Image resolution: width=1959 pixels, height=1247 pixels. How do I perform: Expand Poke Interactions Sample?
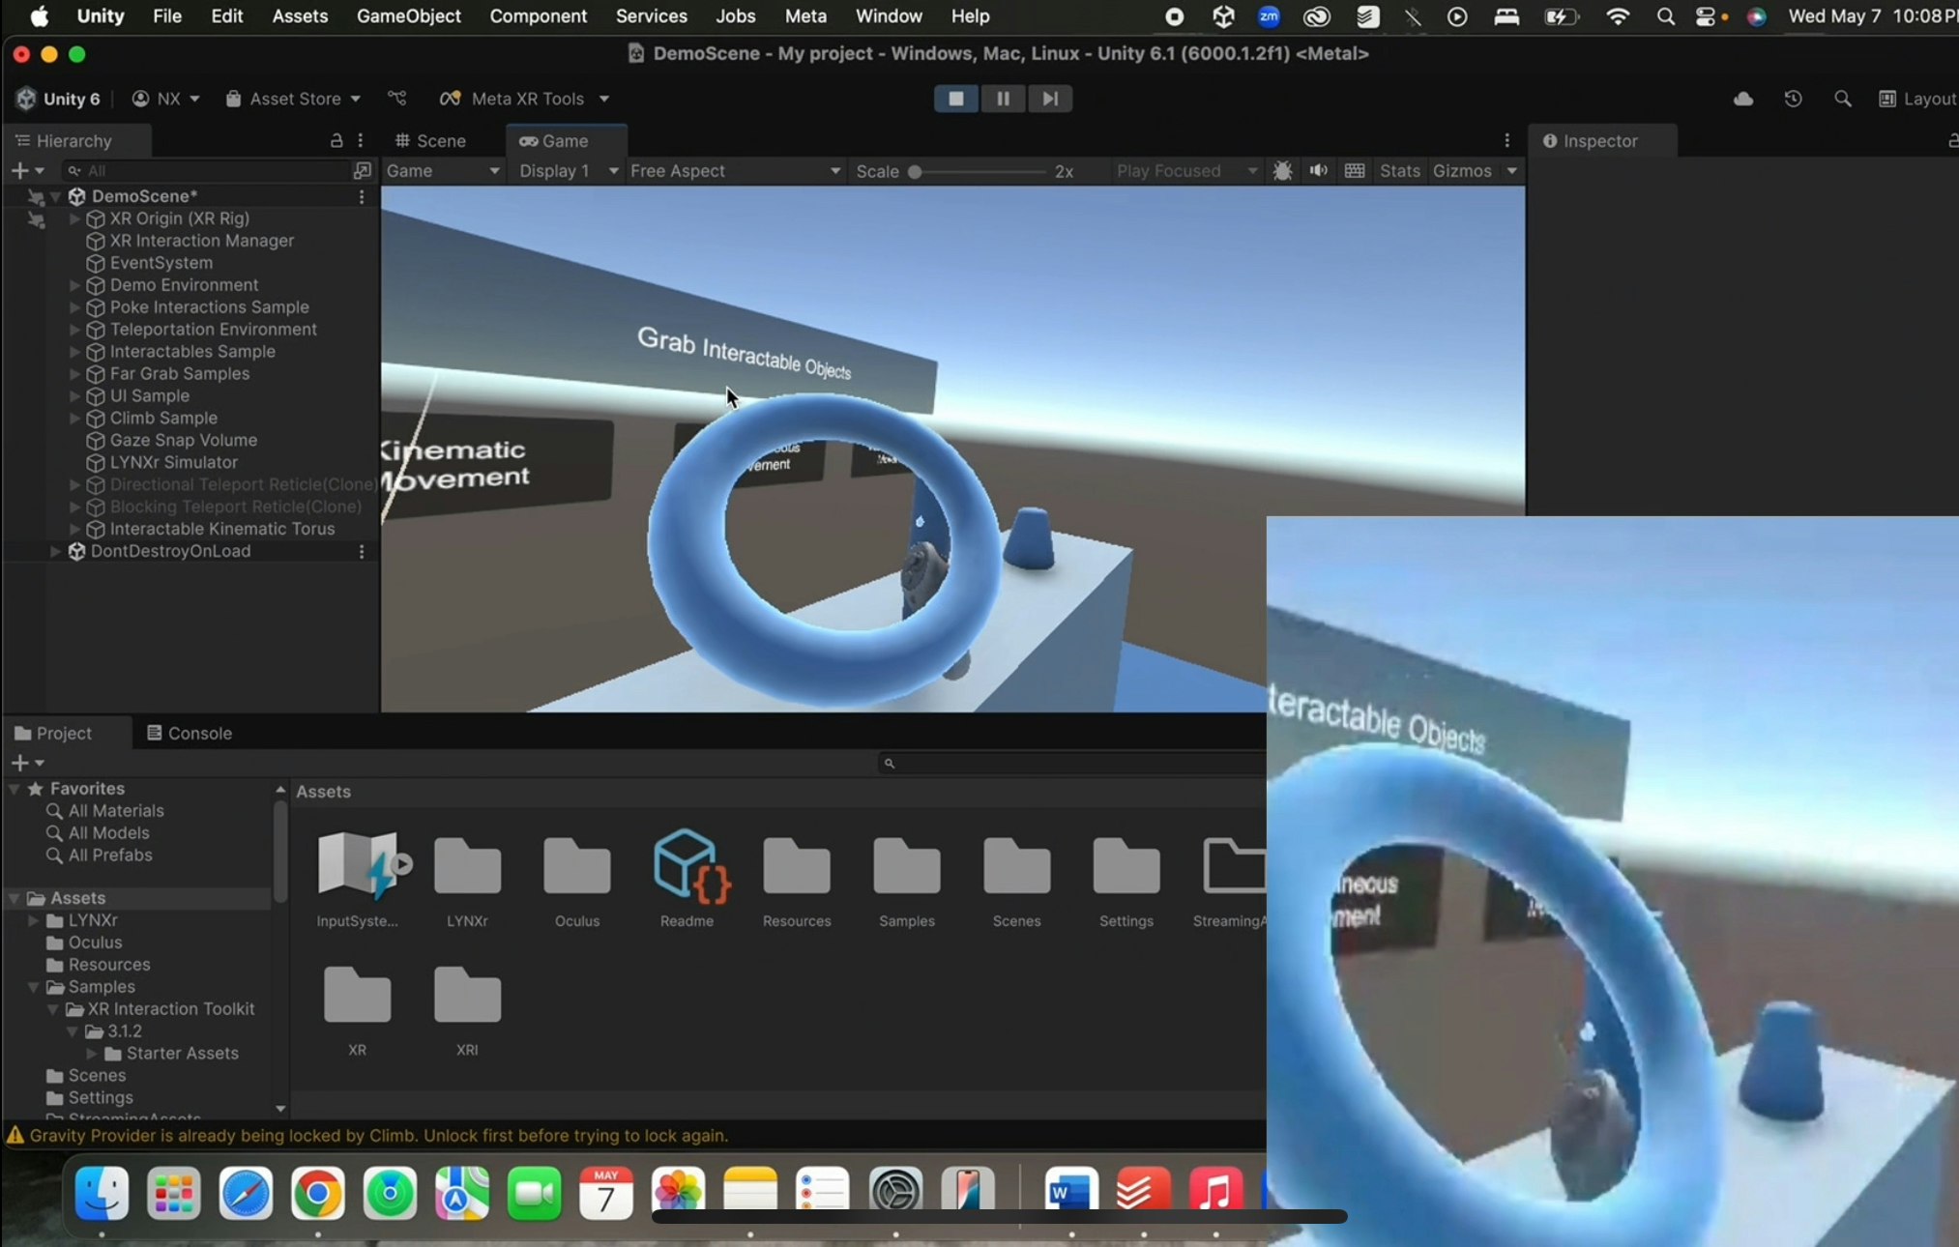point(74,307)
